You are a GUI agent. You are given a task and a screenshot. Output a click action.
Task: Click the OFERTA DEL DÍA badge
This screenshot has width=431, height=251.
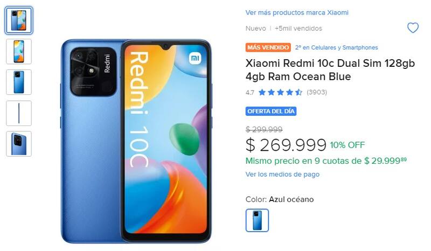(x=271, y=111)
